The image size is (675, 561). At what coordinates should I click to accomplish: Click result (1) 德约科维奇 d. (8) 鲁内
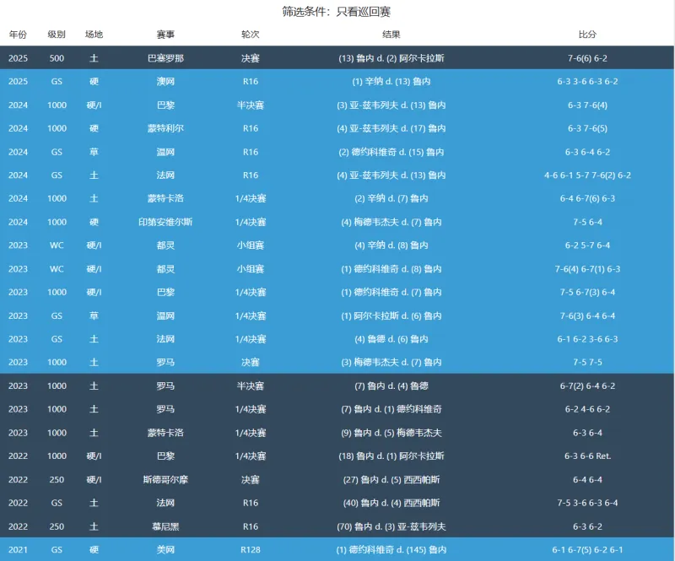(391, 269)
